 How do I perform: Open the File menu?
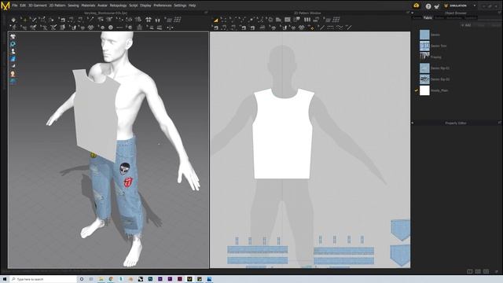[x=15, y=6]
